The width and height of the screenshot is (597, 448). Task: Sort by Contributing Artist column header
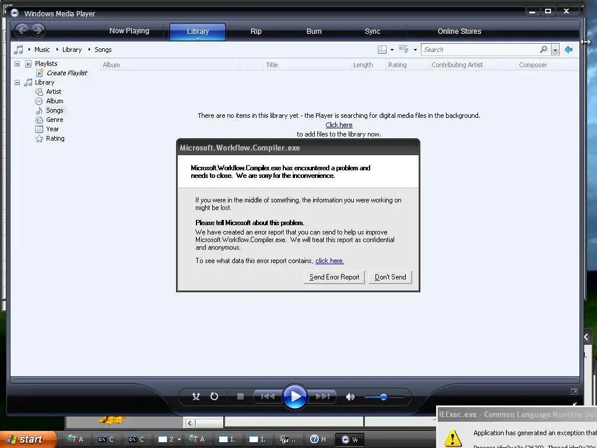[472, 65]
